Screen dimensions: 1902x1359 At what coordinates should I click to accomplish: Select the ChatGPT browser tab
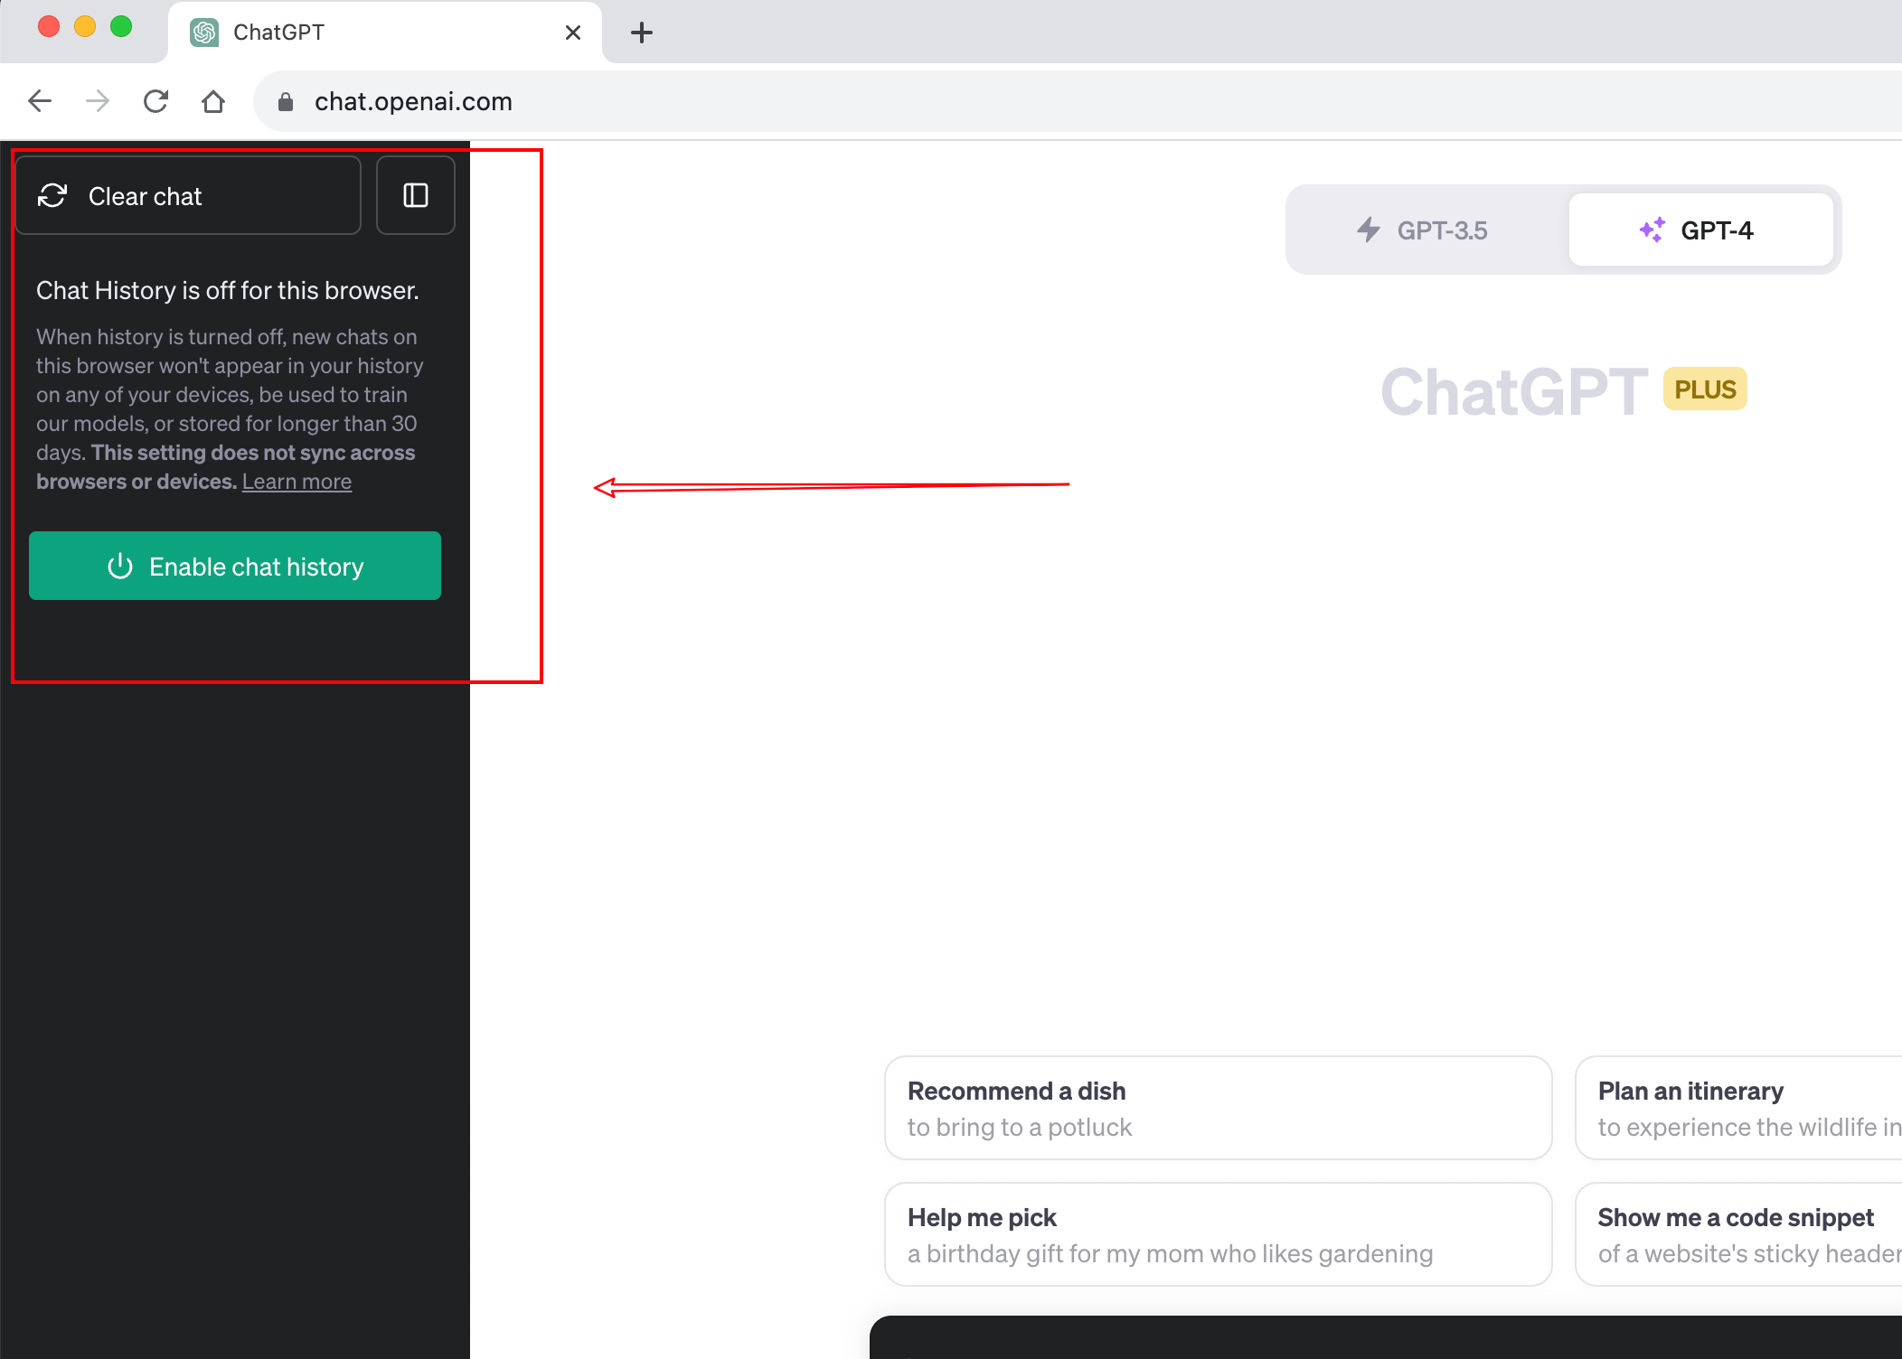(x=385, y=33)
